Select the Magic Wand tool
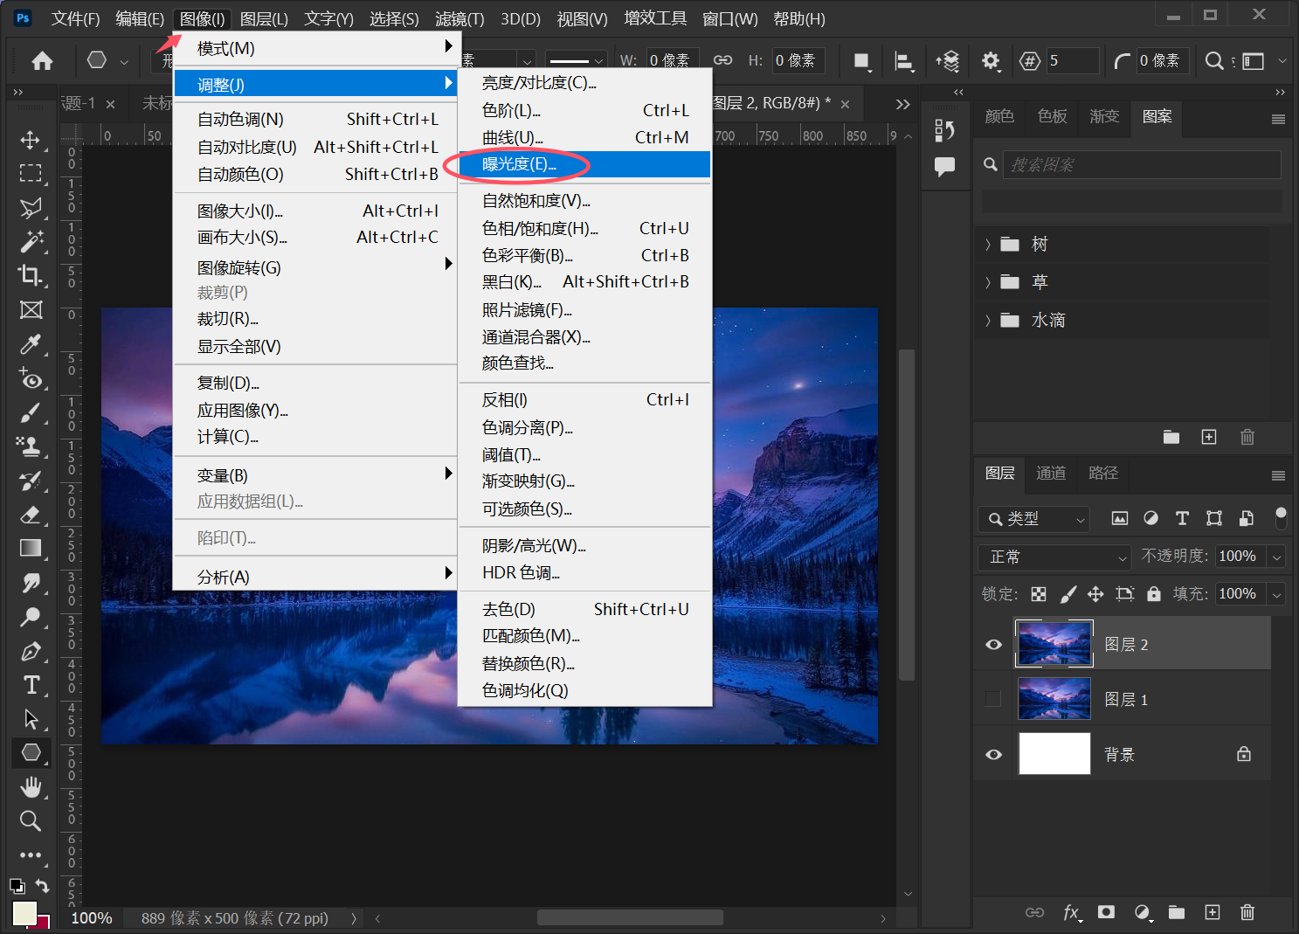 pos(31,241)
